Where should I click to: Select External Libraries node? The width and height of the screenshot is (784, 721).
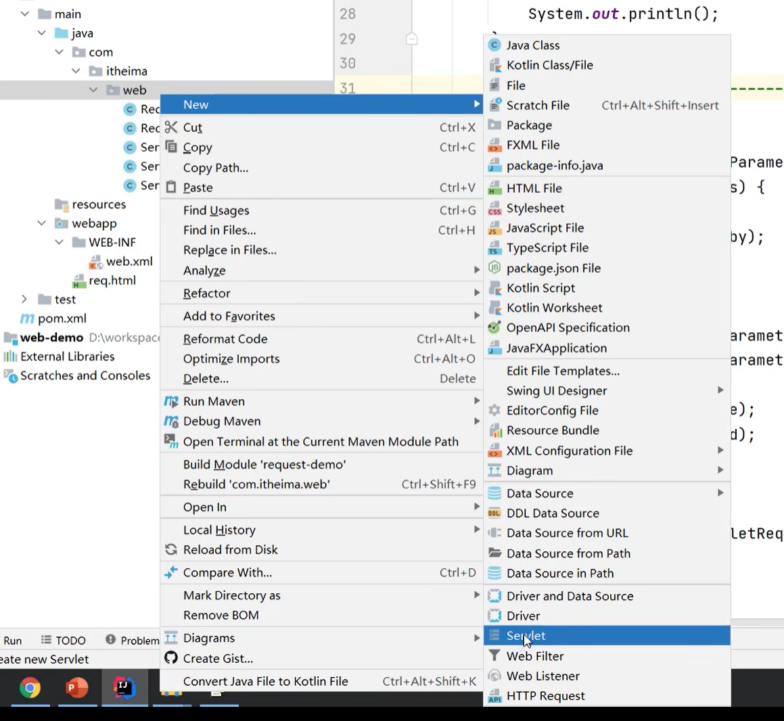pyautogui.click(x=59, y=356)
